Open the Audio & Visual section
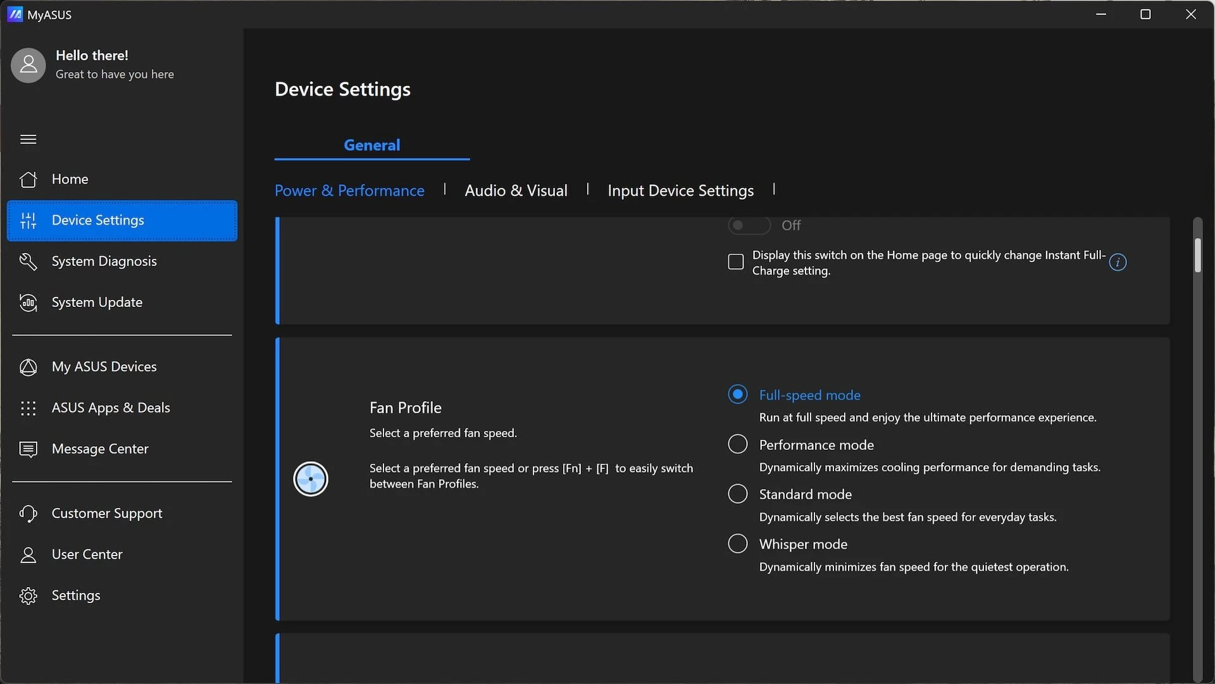The height and width of the screenshot is (684, 1215). (x=516, y=190)
